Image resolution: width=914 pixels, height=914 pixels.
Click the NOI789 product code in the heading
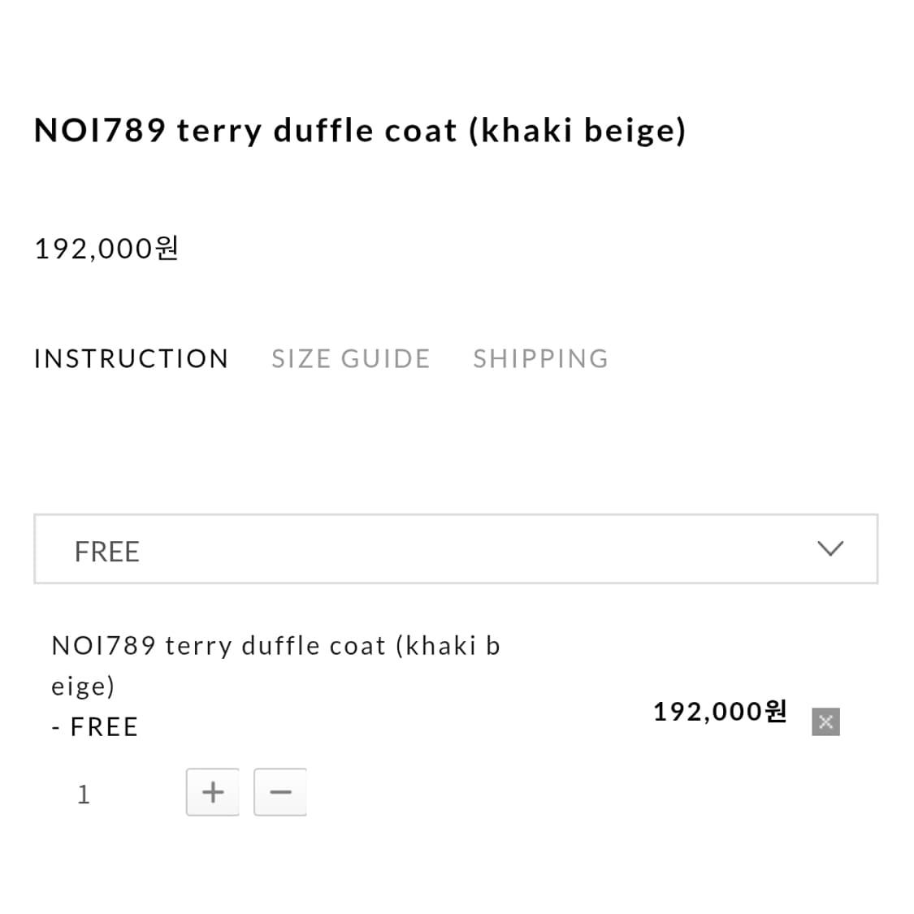click(100, 130)
